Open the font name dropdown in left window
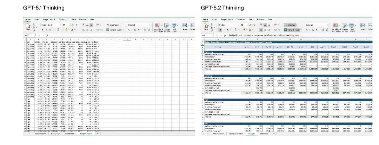Viewport: 379px width, 145px height. point(49,25)
